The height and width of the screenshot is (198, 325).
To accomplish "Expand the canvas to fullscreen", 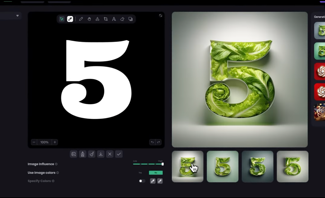I will coord(161,15).
